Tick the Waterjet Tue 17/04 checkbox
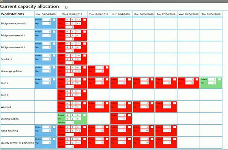This screenshot has height=150, width=228. click(x=175, y=103)
